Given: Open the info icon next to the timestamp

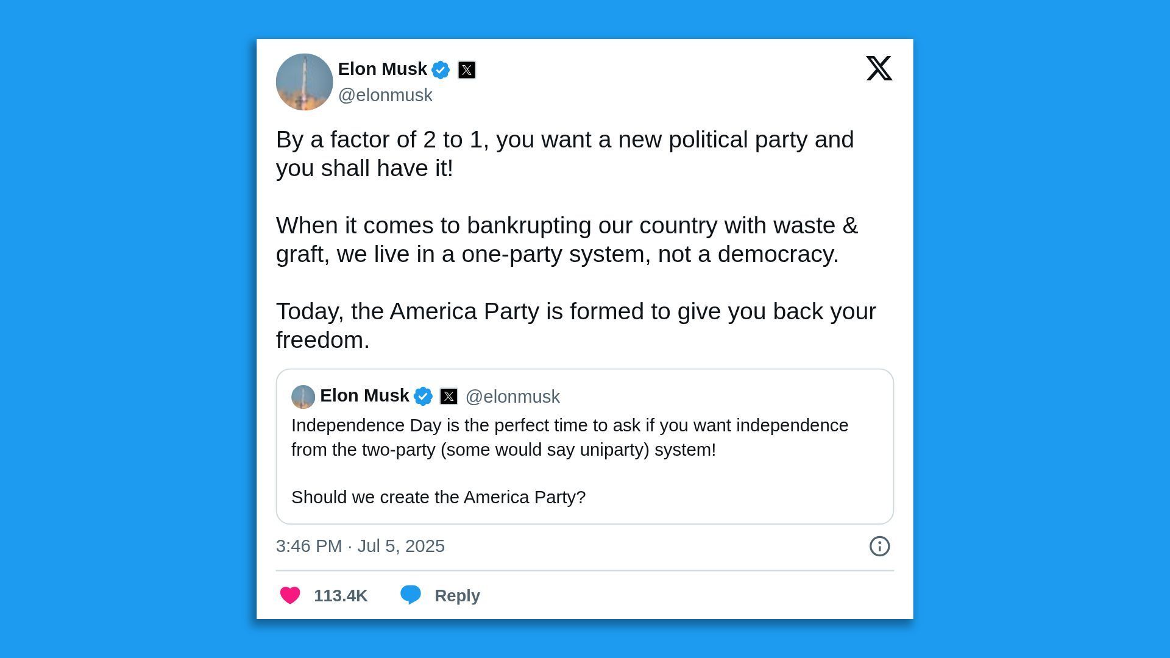Looking at the screenshot, I should [x=879, y=547].
